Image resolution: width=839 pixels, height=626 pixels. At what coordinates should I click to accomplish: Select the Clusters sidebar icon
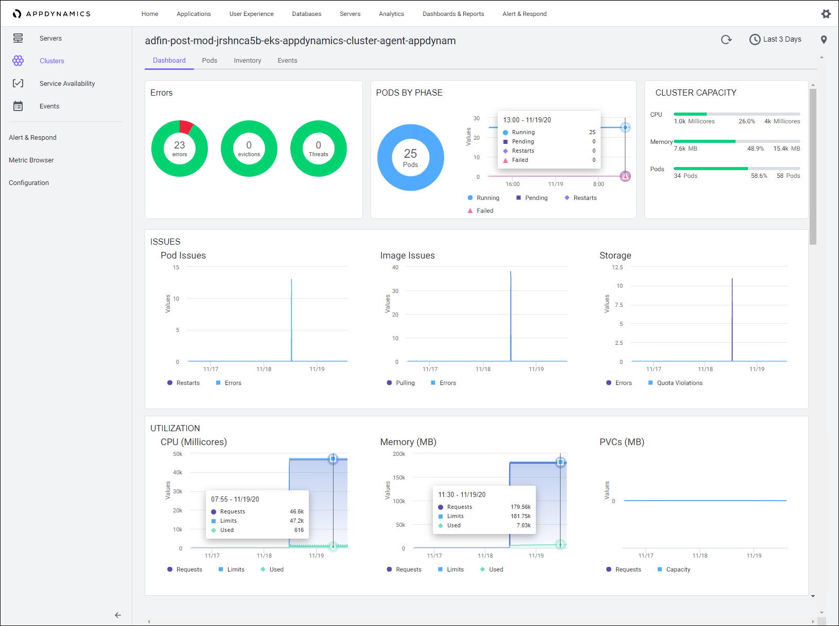(x=18, y=61)
